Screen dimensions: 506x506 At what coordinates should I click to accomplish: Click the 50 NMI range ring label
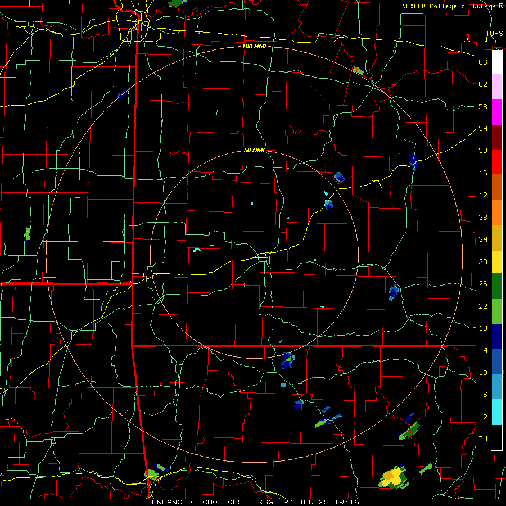coord(254,150)
